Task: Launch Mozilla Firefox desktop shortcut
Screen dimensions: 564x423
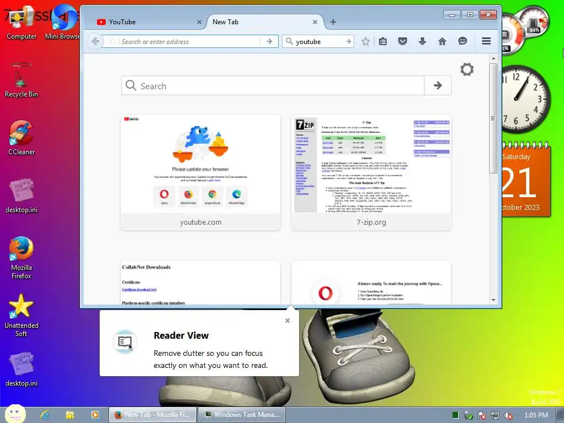Action: pyautogui.click(x=21, y=258)
